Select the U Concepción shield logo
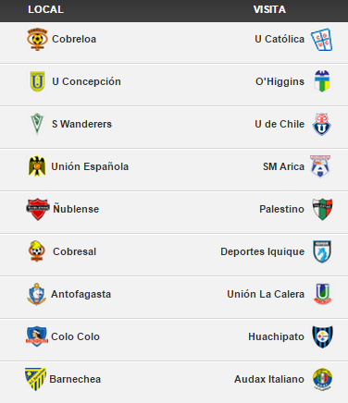The image size is (348, 403). (37, 81)
